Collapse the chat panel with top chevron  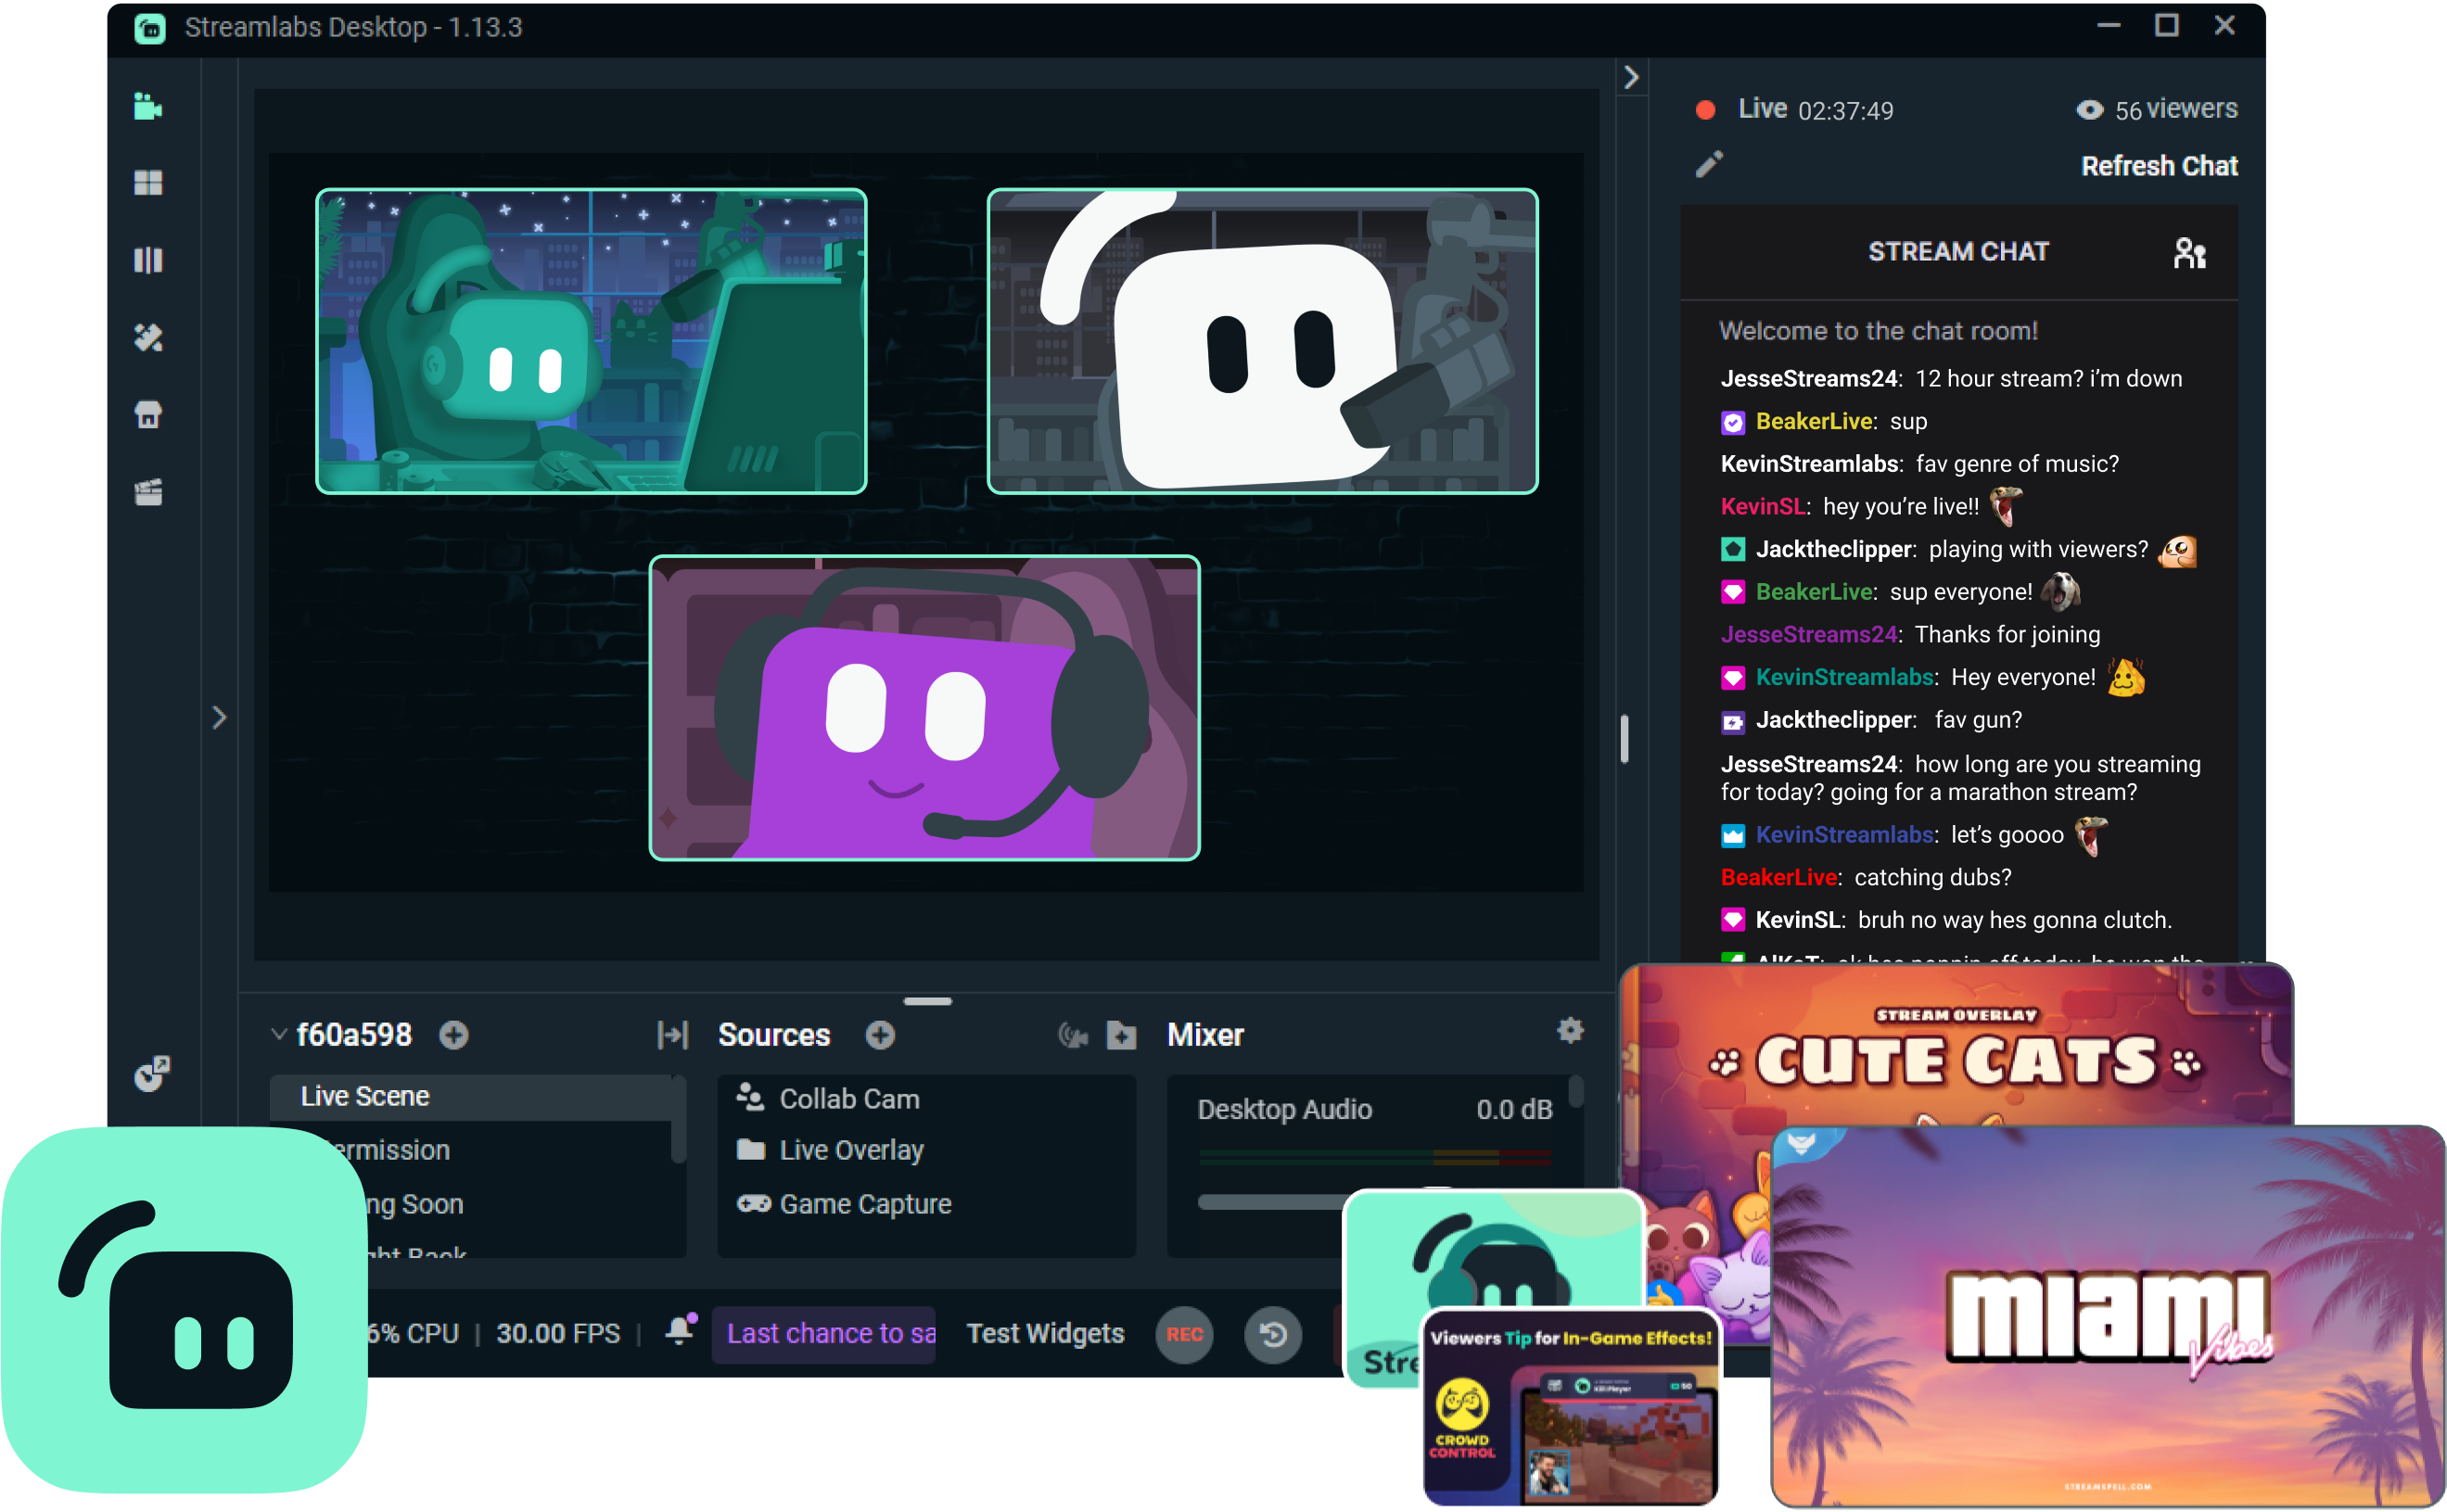[1631, 77]
